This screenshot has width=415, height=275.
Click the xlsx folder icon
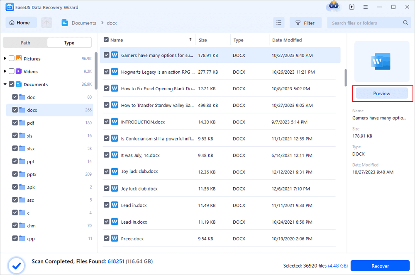(x=22, y=148)
